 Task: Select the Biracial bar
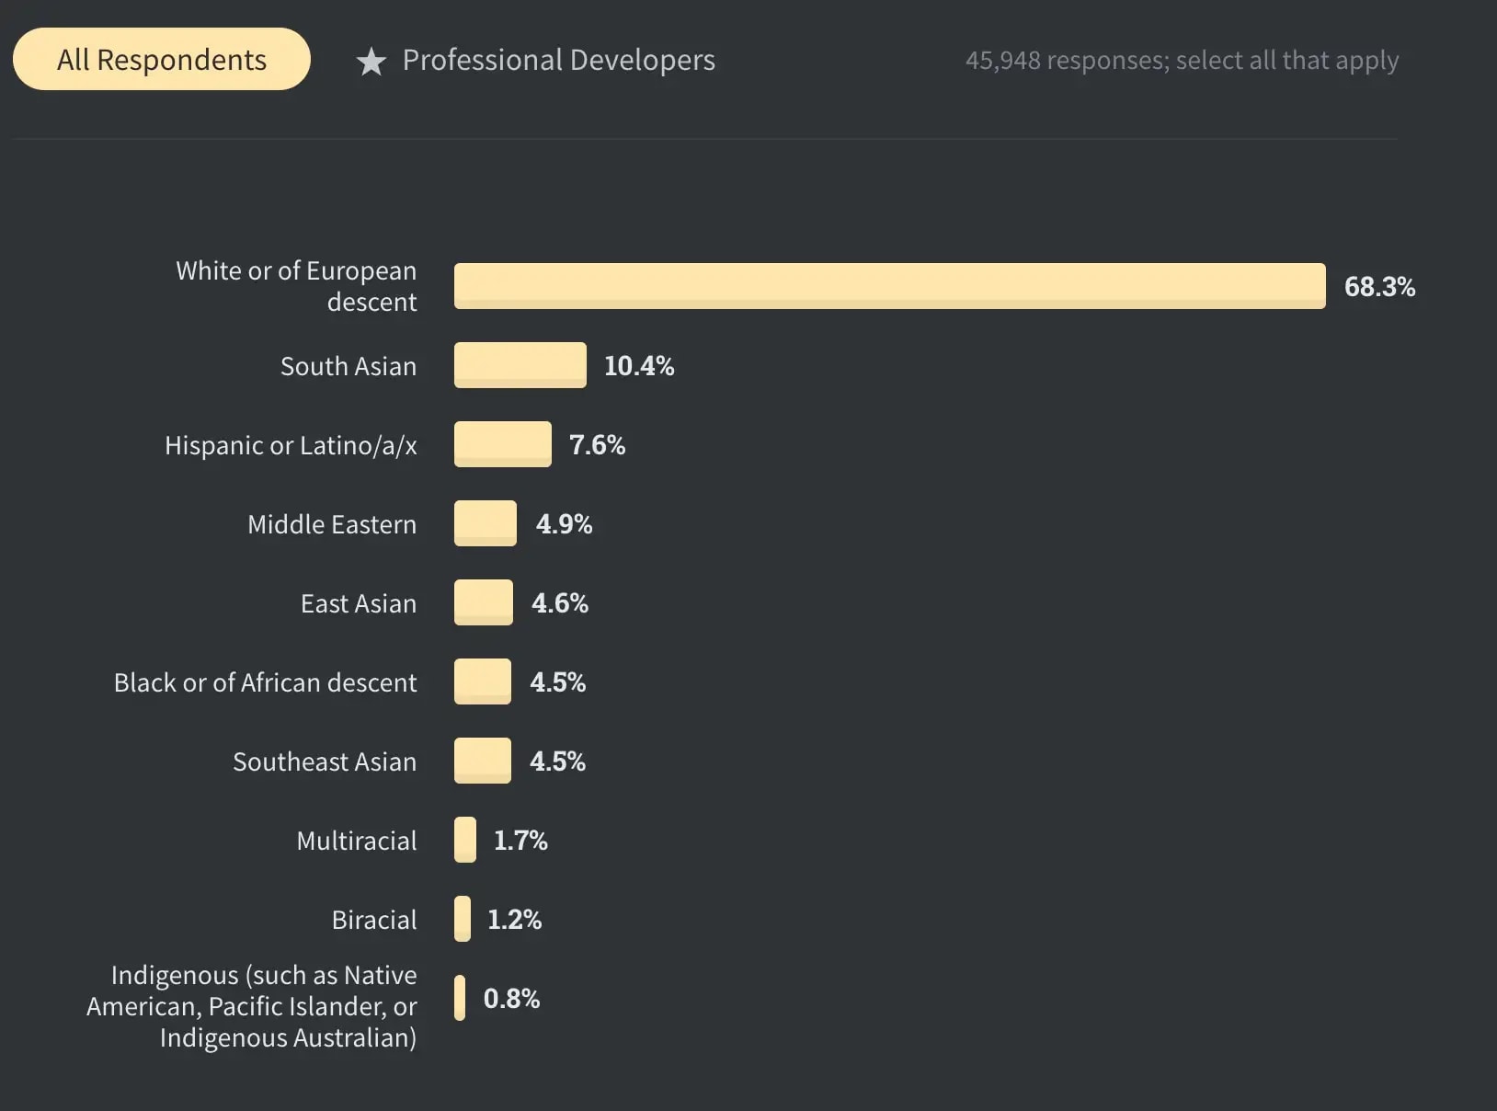(x=461, y=919)
